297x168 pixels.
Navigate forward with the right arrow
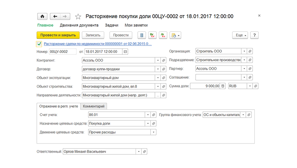pos(65,16)
